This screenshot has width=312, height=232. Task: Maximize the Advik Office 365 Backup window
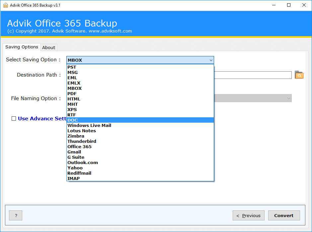pos(289,5)
